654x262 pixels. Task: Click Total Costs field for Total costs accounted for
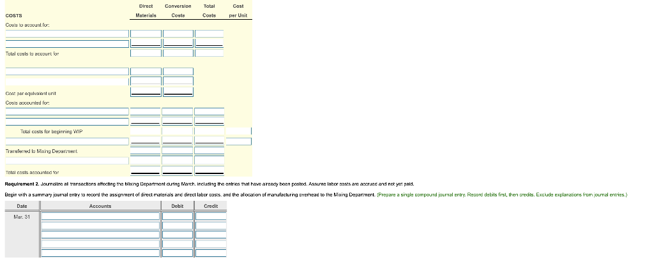tap(209, 170)
